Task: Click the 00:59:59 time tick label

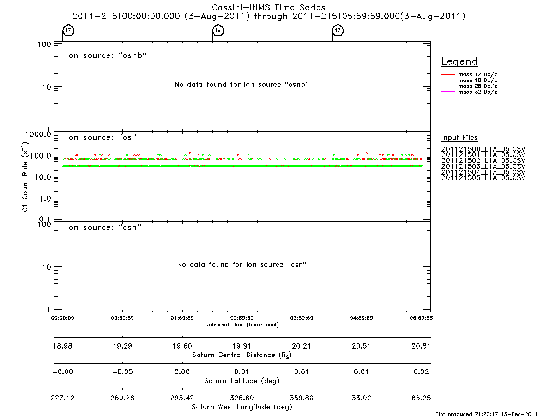Action: (122, 318)
